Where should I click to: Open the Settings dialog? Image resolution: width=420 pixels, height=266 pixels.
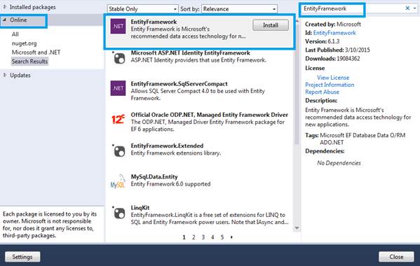22,257
